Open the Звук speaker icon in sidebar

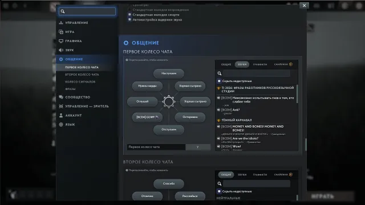pyautogui.click(x=61, y=50)
